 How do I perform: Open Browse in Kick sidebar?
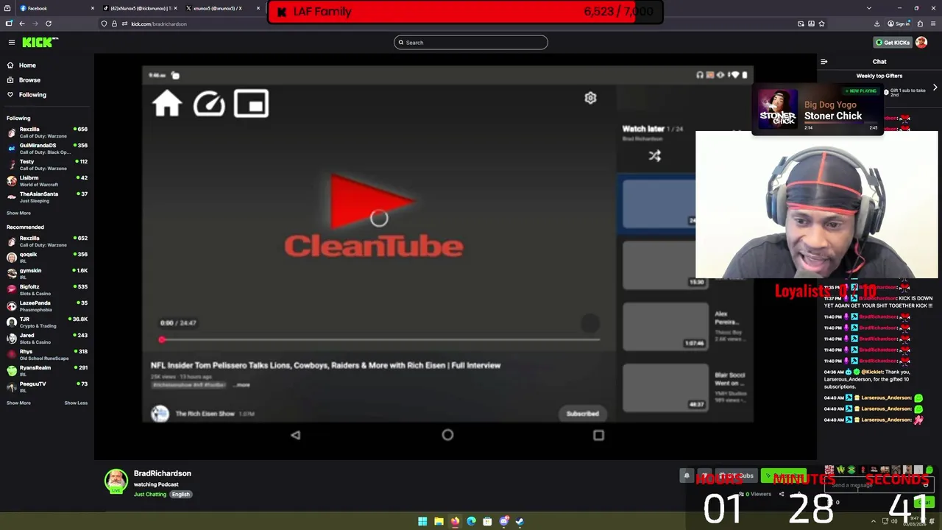click(x=29, y=80)
